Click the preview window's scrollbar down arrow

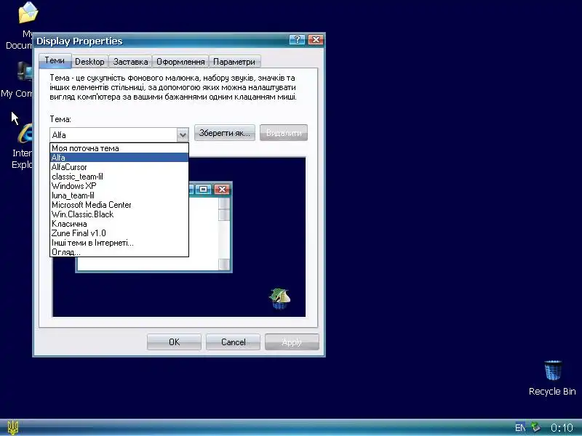point(224,264)
